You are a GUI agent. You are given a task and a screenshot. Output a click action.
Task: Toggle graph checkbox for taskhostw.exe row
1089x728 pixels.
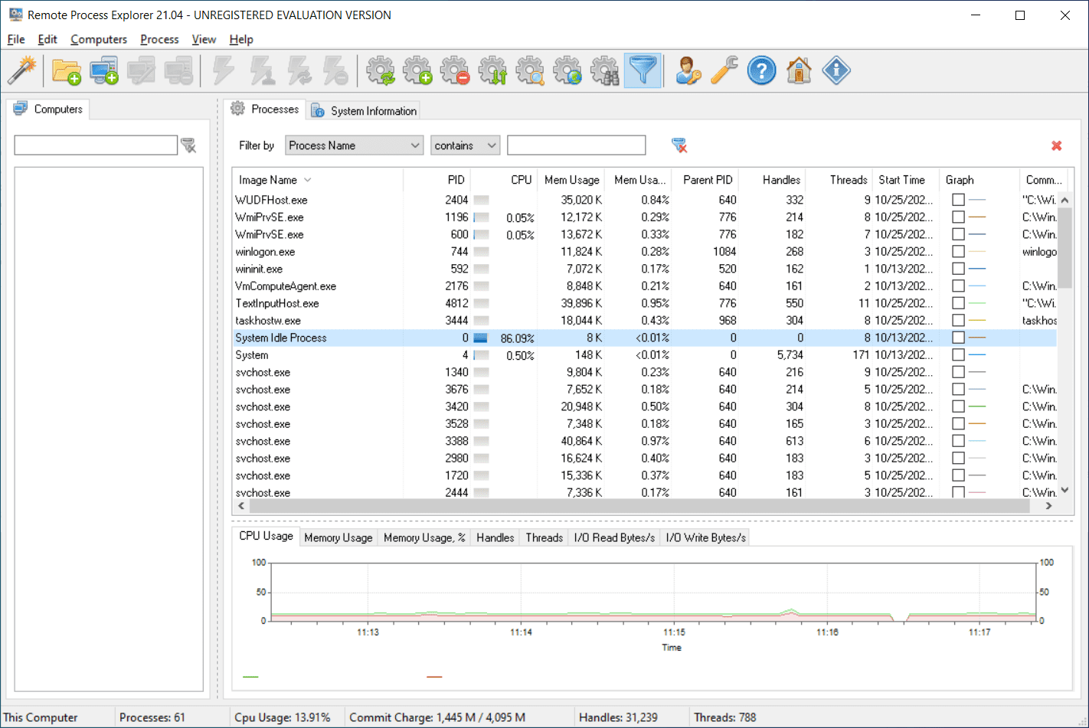958,320
